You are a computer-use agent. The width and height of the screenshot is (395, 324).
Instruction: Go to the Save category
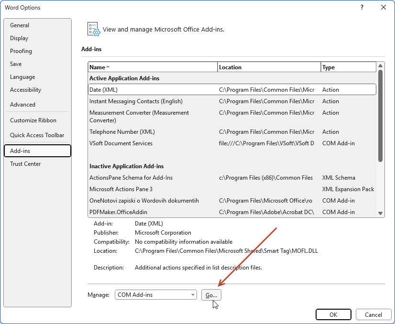[37, 64]
